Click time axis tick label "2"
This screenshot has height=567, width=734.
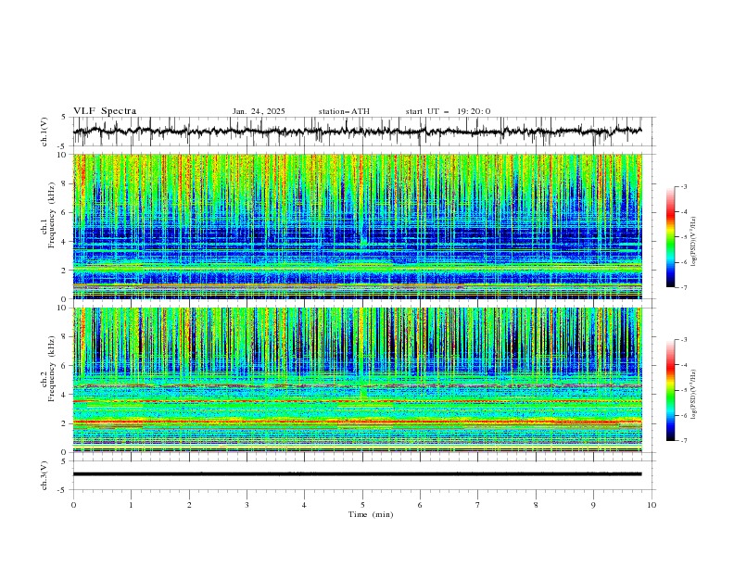[x=189, y=505]
